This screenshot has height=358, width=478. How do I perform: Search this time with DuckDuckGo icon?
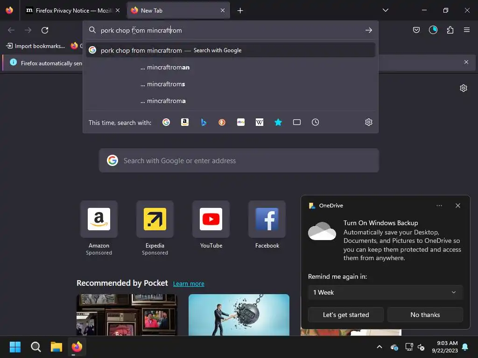[222, 123]
